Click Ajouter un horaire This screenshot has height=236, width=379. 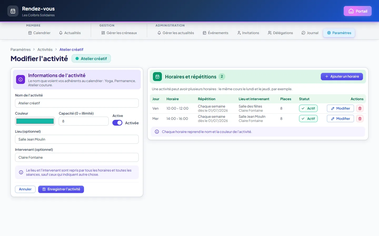(342, 77)
